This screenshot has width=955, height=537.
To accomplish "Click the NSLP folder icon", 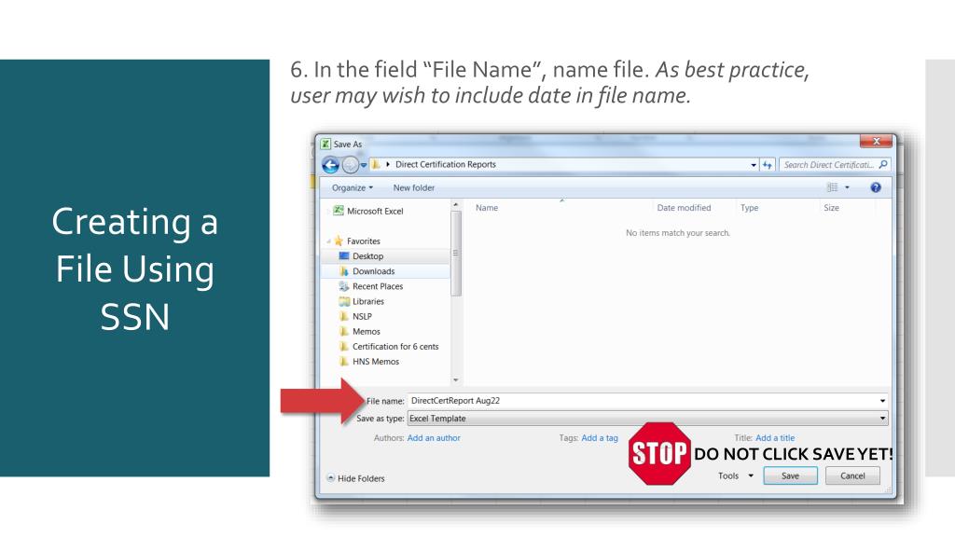I will click(x=344, y=317).
